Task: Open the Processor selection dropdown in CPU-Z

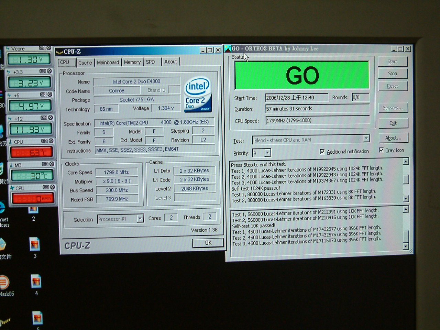Action: (140, 219)
